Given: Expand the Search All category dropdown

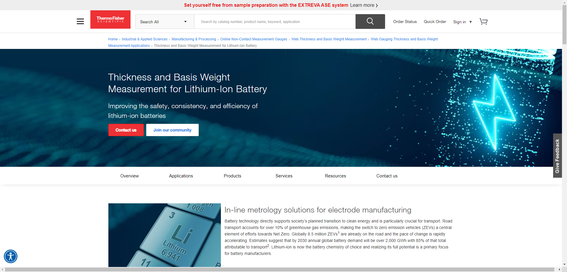Looking at the screenshot, I should point(164,22).
